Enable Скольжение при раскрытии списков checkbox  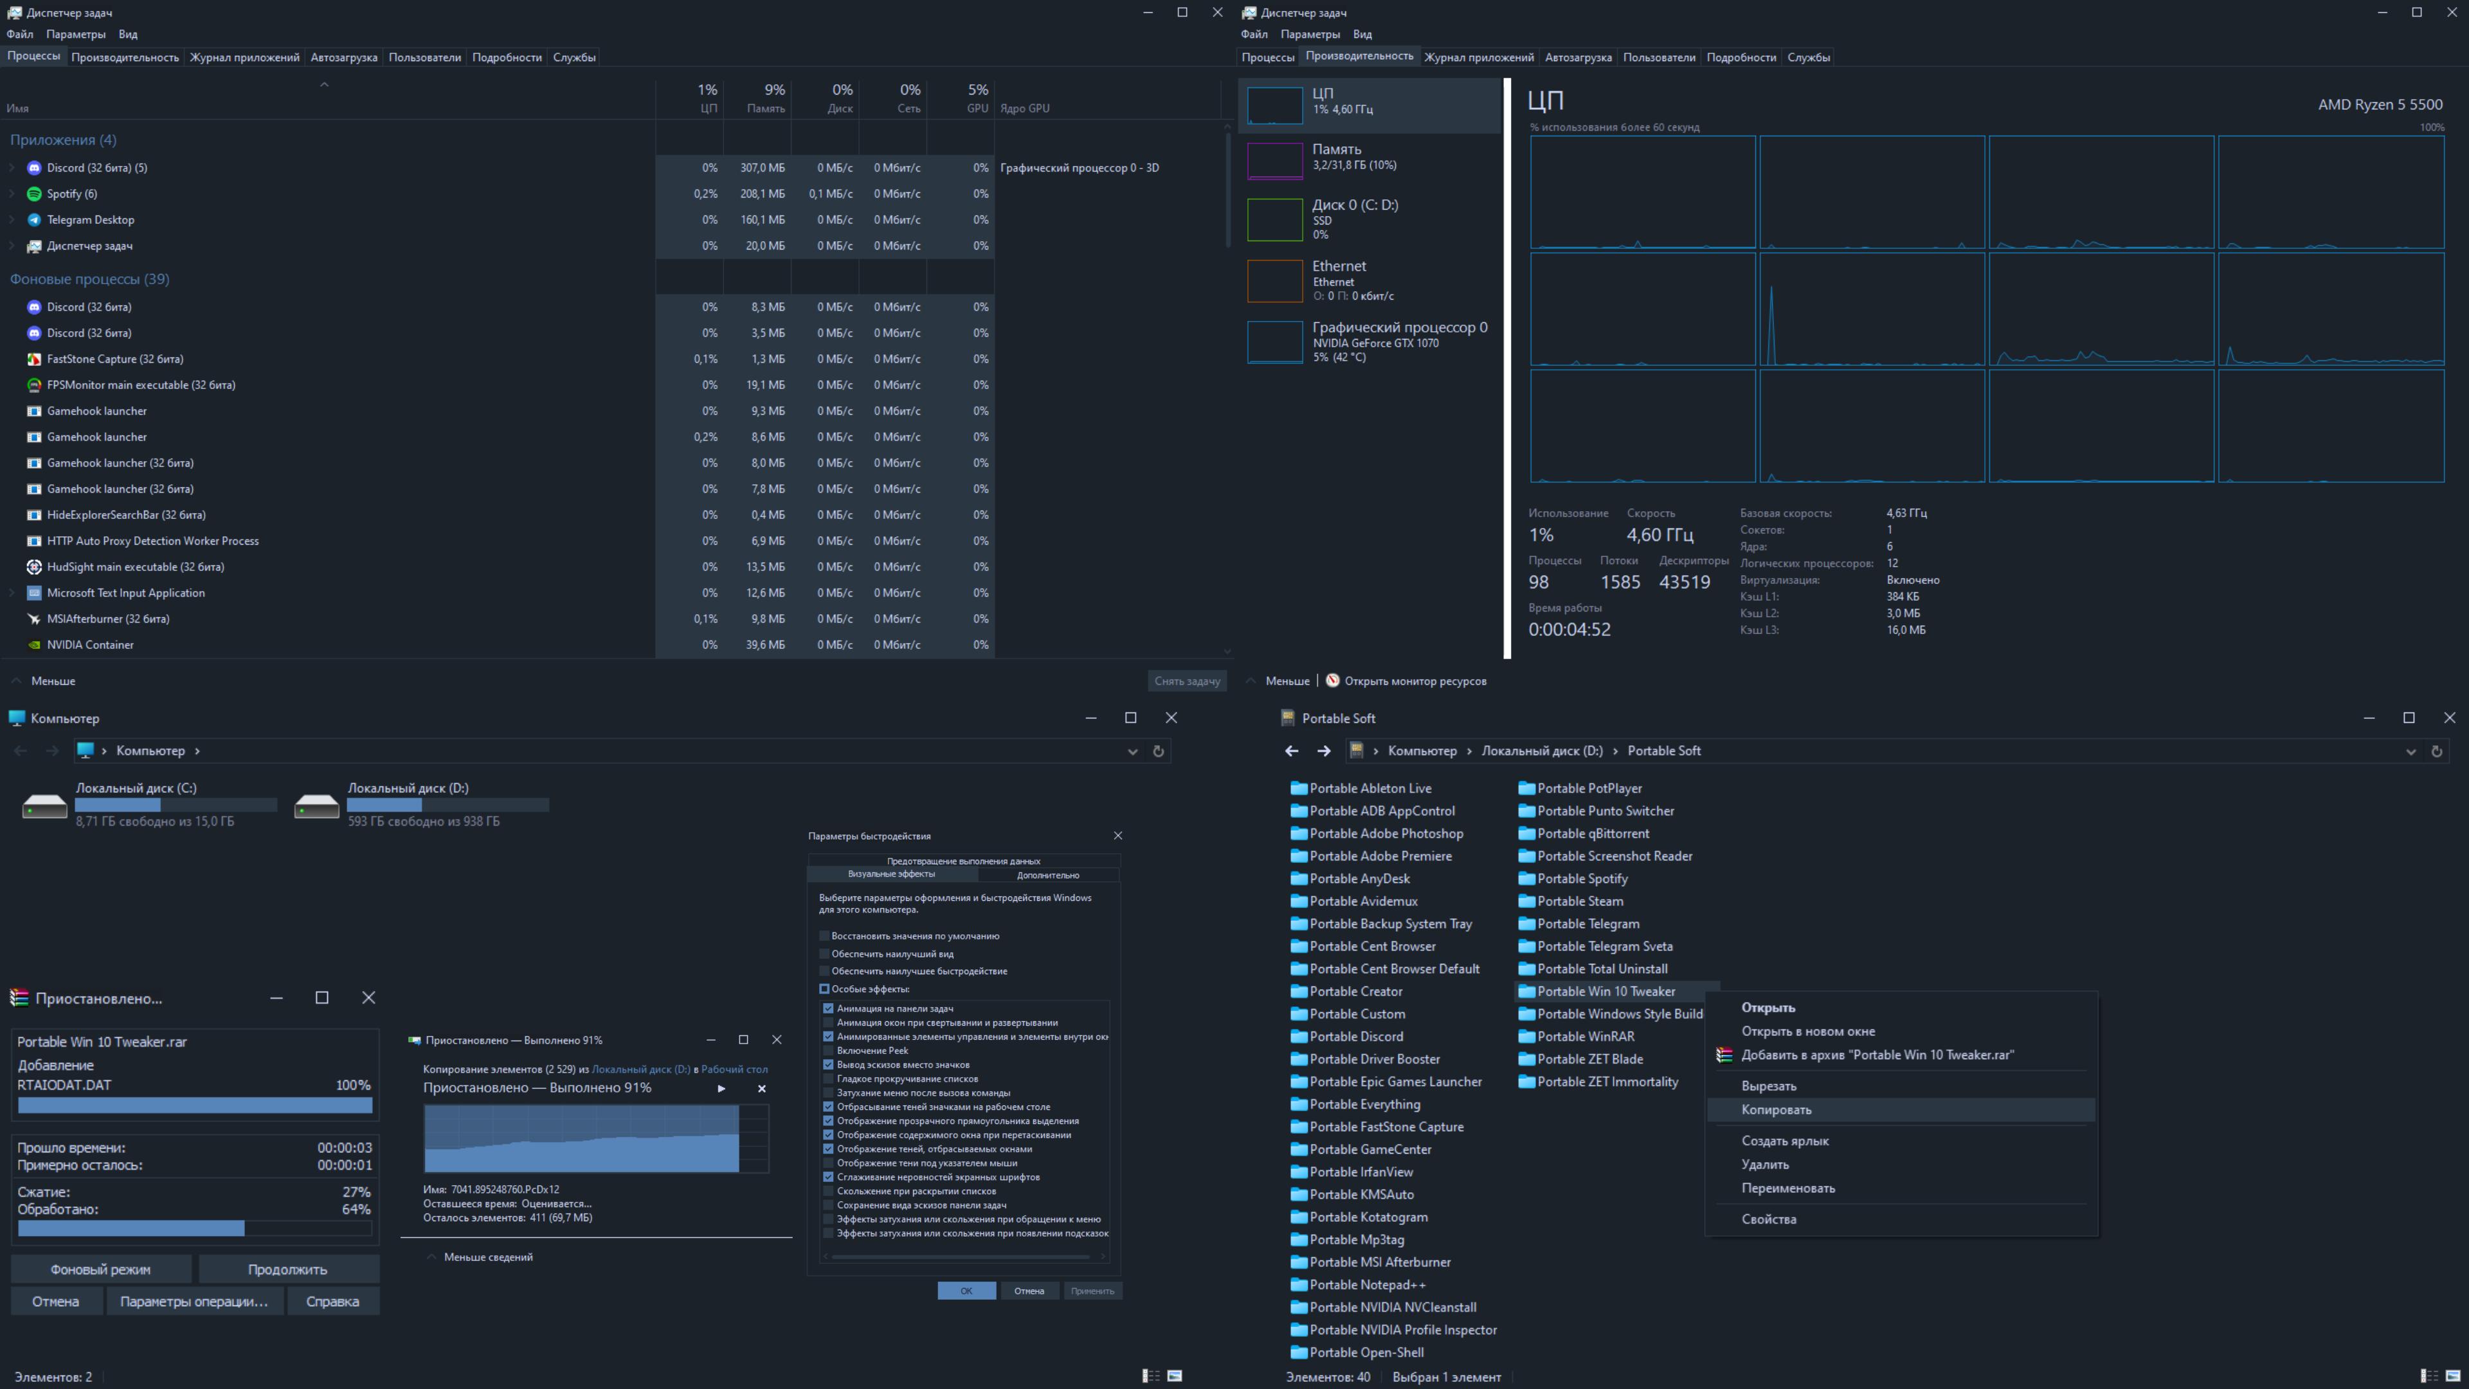828,1192
